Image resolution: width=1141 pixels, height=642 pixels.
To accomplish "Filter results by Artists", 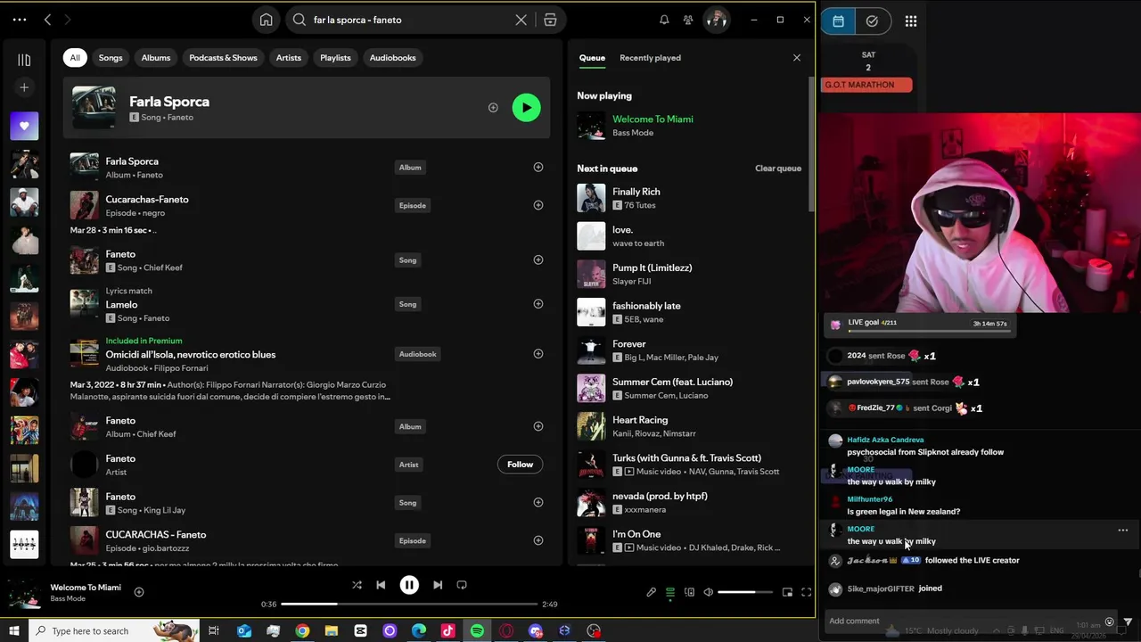I will coord(289,58).
